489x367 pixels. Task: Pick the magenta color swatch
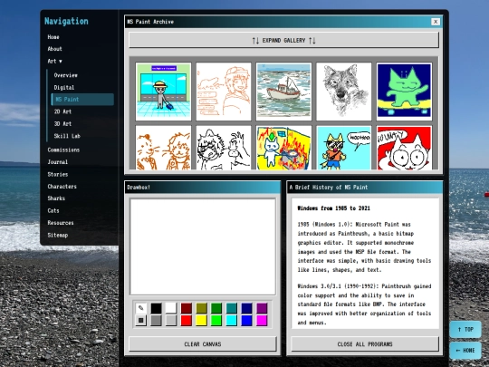pos(262,320)
